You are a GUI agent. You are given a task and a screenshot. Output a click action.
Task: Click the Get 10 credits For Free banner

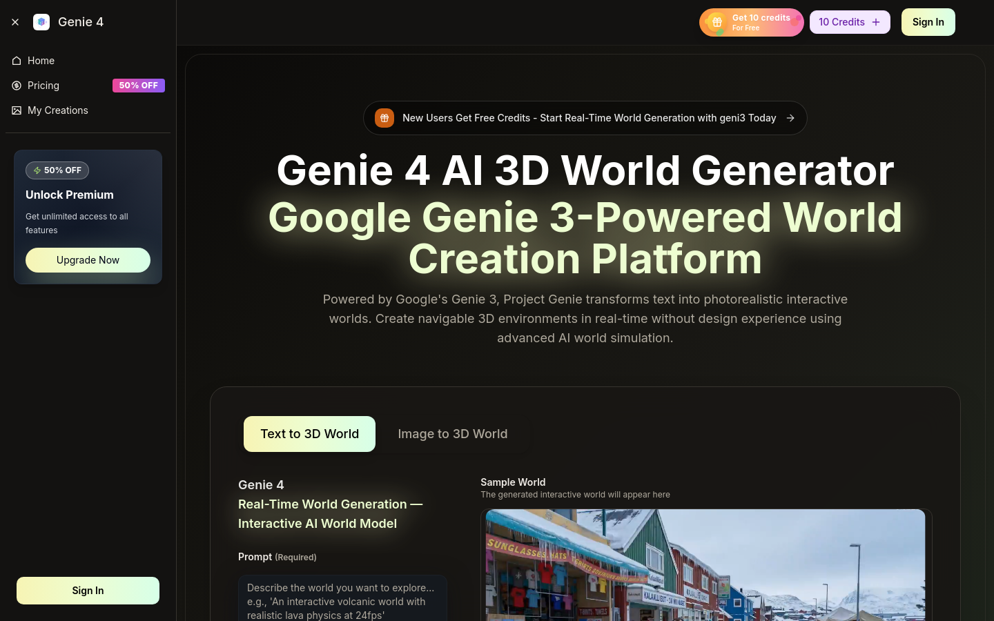(x=752, y=22)
